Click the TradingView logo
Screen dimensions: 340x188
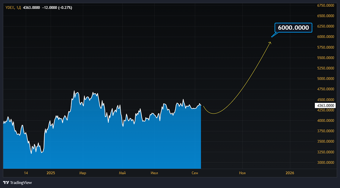(17, 183)
